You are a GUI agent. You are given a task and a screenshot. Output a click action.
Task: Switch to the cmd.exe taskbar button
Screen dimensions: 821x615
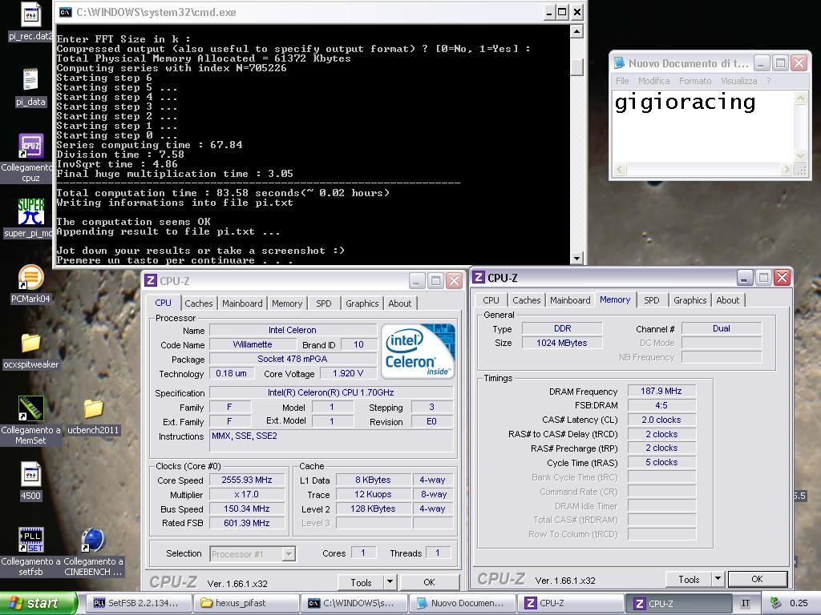tap(354, 603)
